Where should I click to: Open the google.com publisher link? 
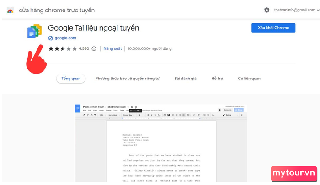(x=65, y=38)
